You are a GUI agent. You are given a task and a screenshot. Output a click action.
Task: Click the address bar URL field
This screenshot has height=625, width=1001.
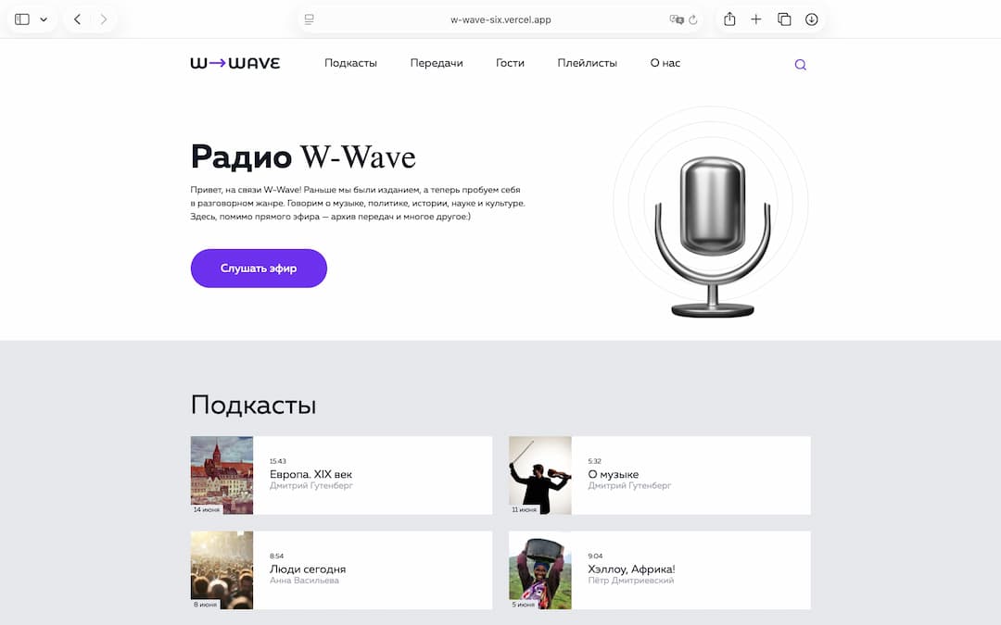tap(500, 19)
